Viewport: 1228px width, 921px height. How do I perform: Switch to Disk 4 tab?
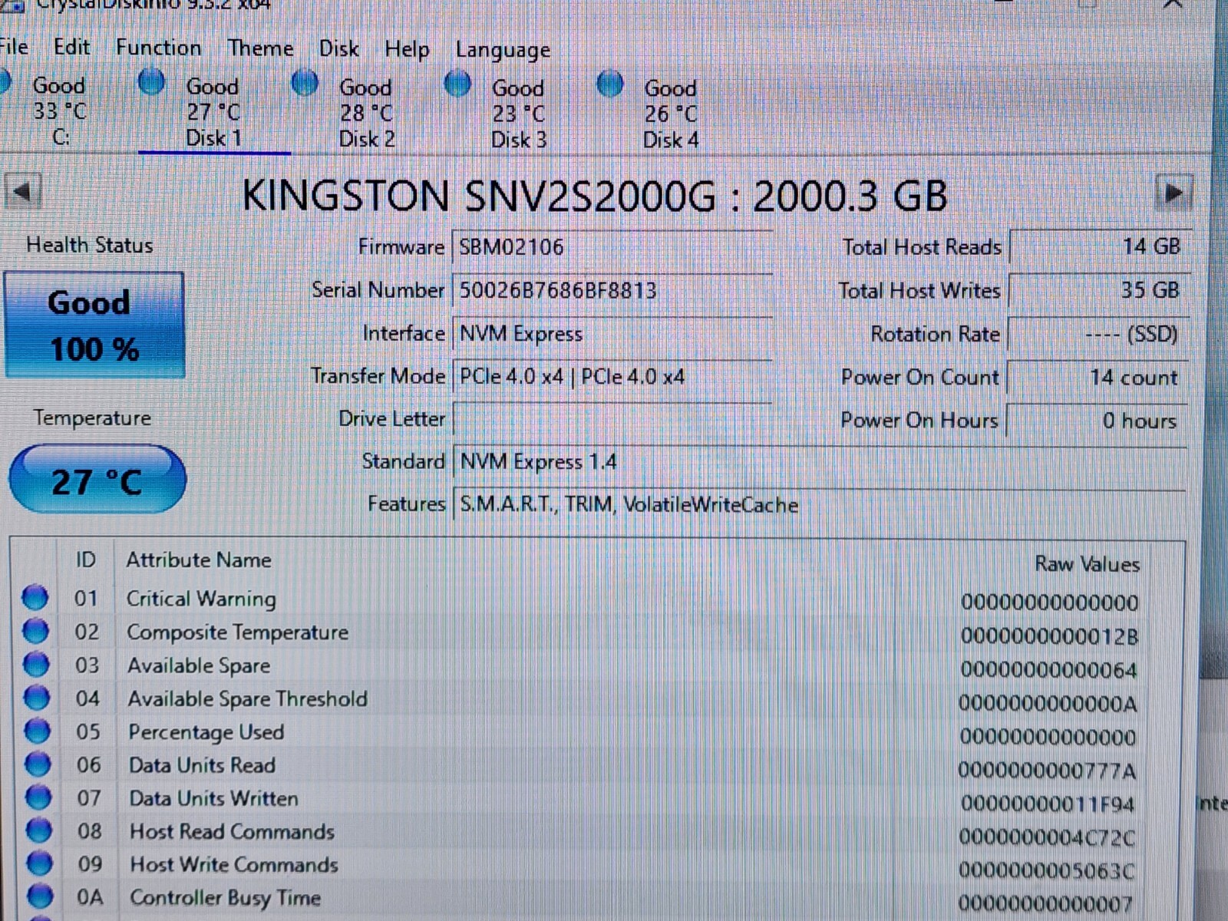(670, 114)
